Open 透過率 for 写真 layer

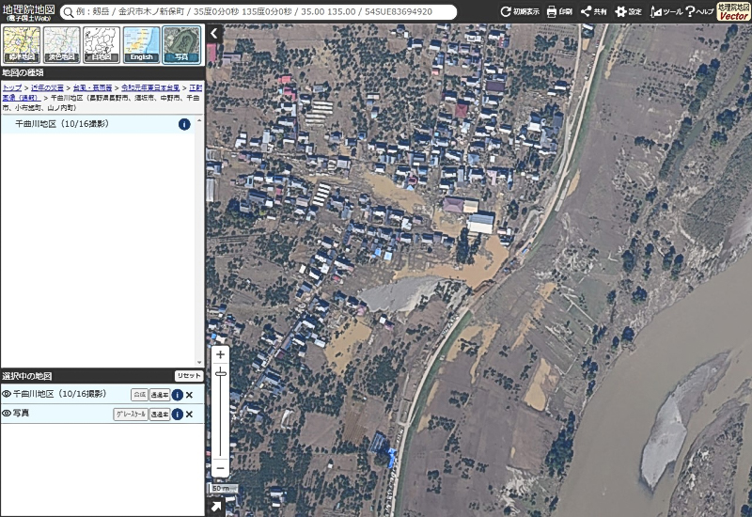pos(160,414)
